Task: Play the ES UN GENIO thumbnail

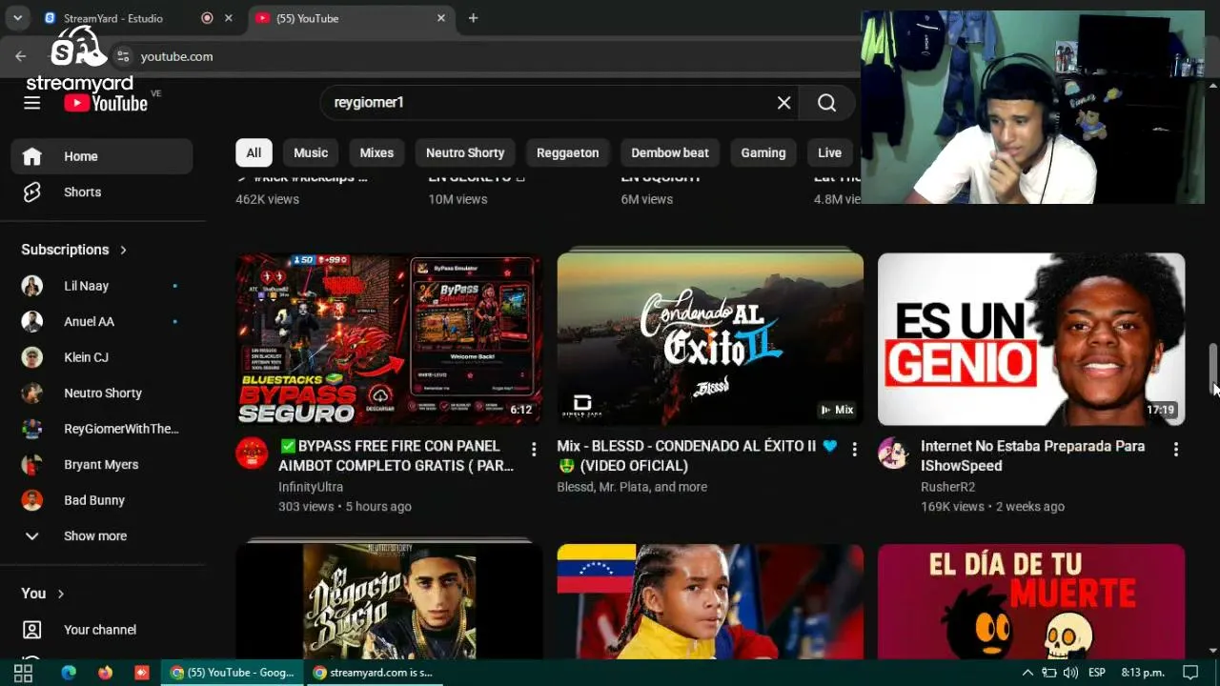Action: tap(1031, 339)
